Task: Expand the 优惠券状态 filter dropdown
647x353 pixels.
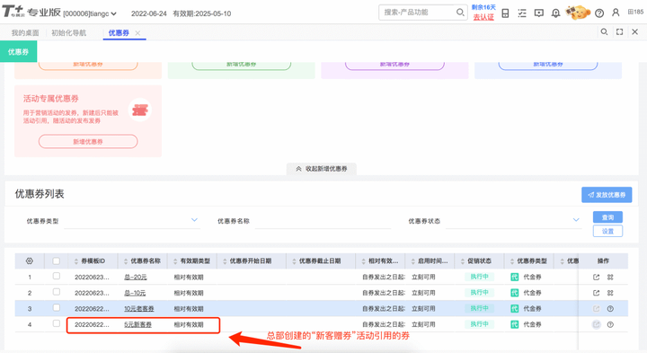Action: [x=576, y=220]
